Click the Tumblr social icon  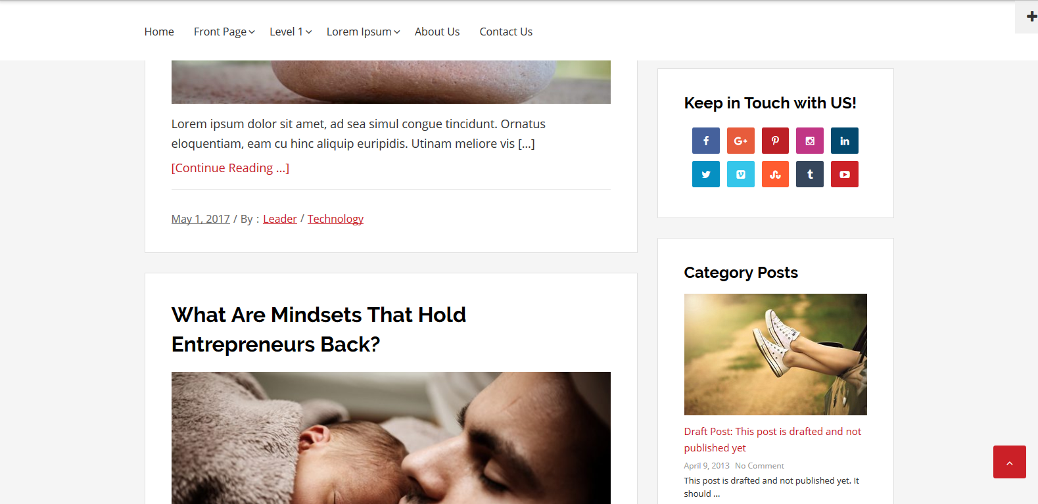tap(810, 174)
